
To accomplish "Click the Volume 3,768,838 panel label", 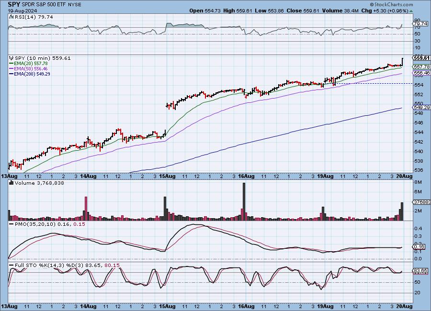I will [x=39, y=183].
